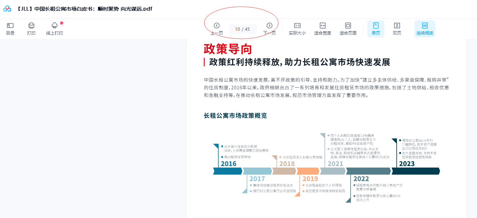The height and width of the screenshot is (218, 477).
Task: Click the PDF file name title
Action: pos(85,9)
